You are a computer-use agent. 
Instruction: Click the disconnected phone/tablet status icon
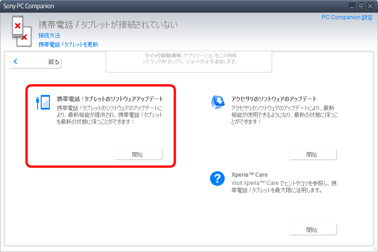[x=22, y=31]
